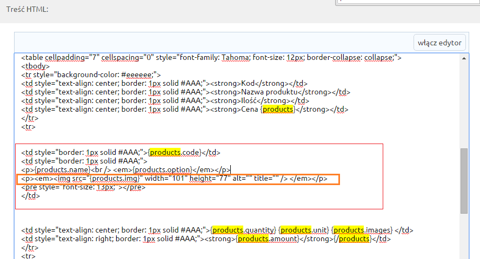Click the <tbody> line in code

35,66
